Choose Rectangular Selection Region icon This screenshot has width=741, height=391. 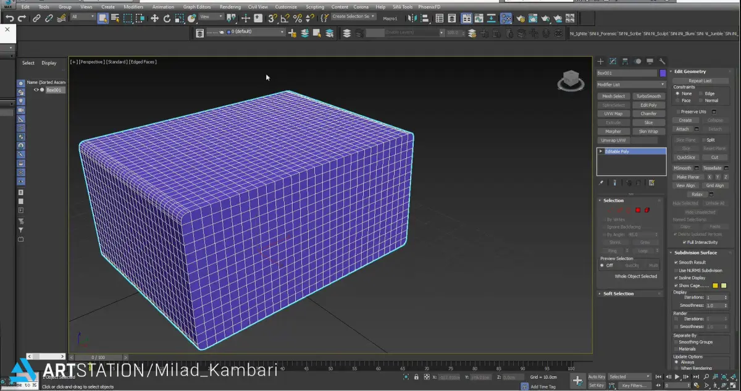128,19
